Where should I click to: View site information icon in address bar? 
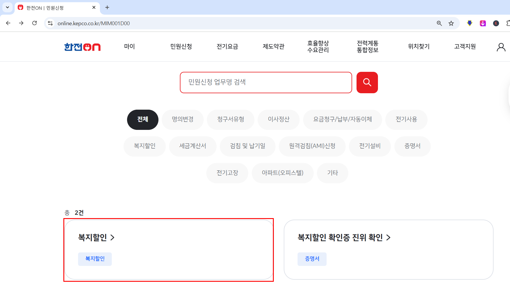[x=50, y=23]
